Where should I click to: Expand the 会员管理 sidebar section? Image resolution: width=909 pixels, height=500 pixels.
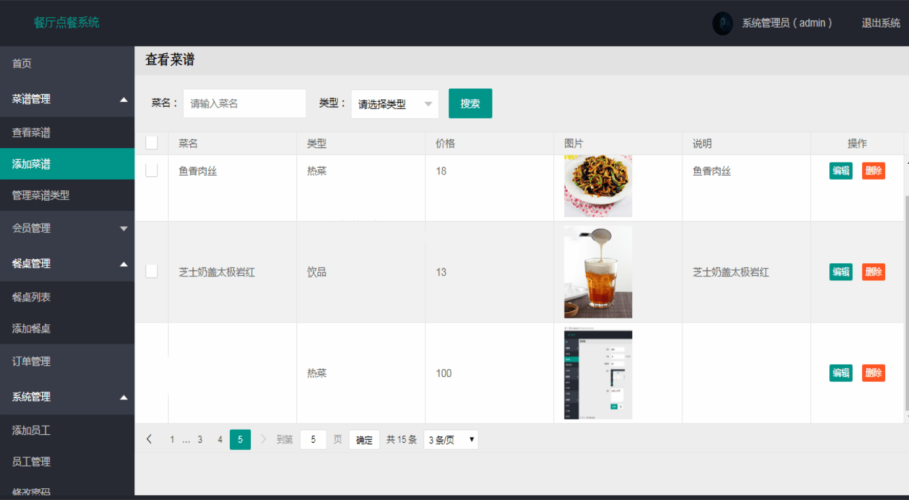coord(67,228)
